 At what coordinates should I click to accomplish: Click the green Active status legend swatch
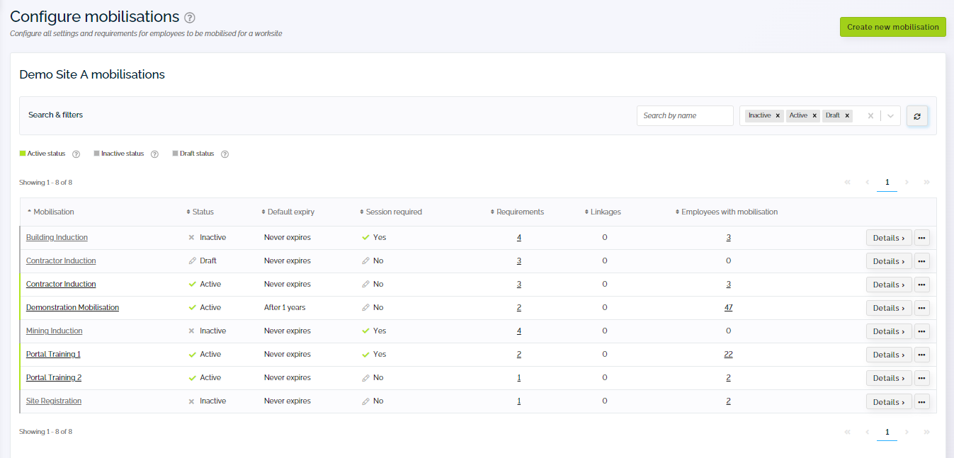[22, 154]
